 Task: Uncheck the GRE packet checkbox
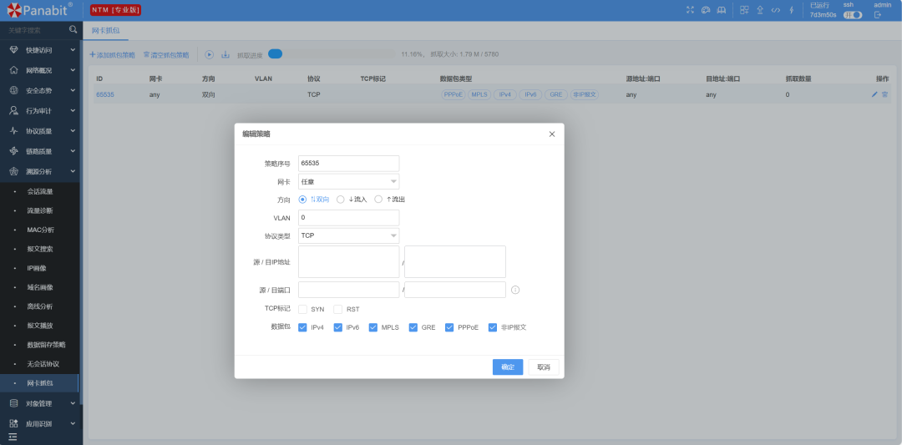tap(413, 327)
